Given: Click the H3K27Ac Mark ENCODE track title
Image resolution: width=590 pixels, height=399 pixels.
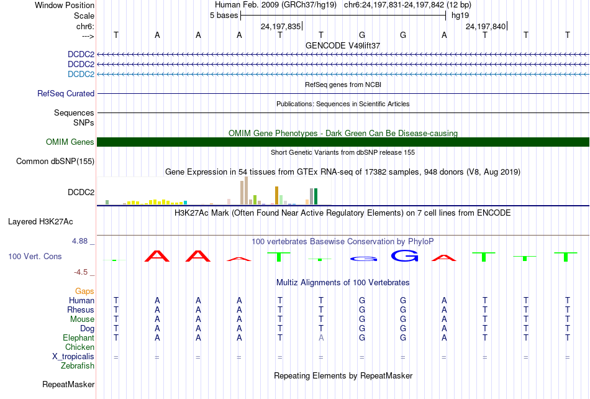Looking at the screenshot, I should (343, 213).
